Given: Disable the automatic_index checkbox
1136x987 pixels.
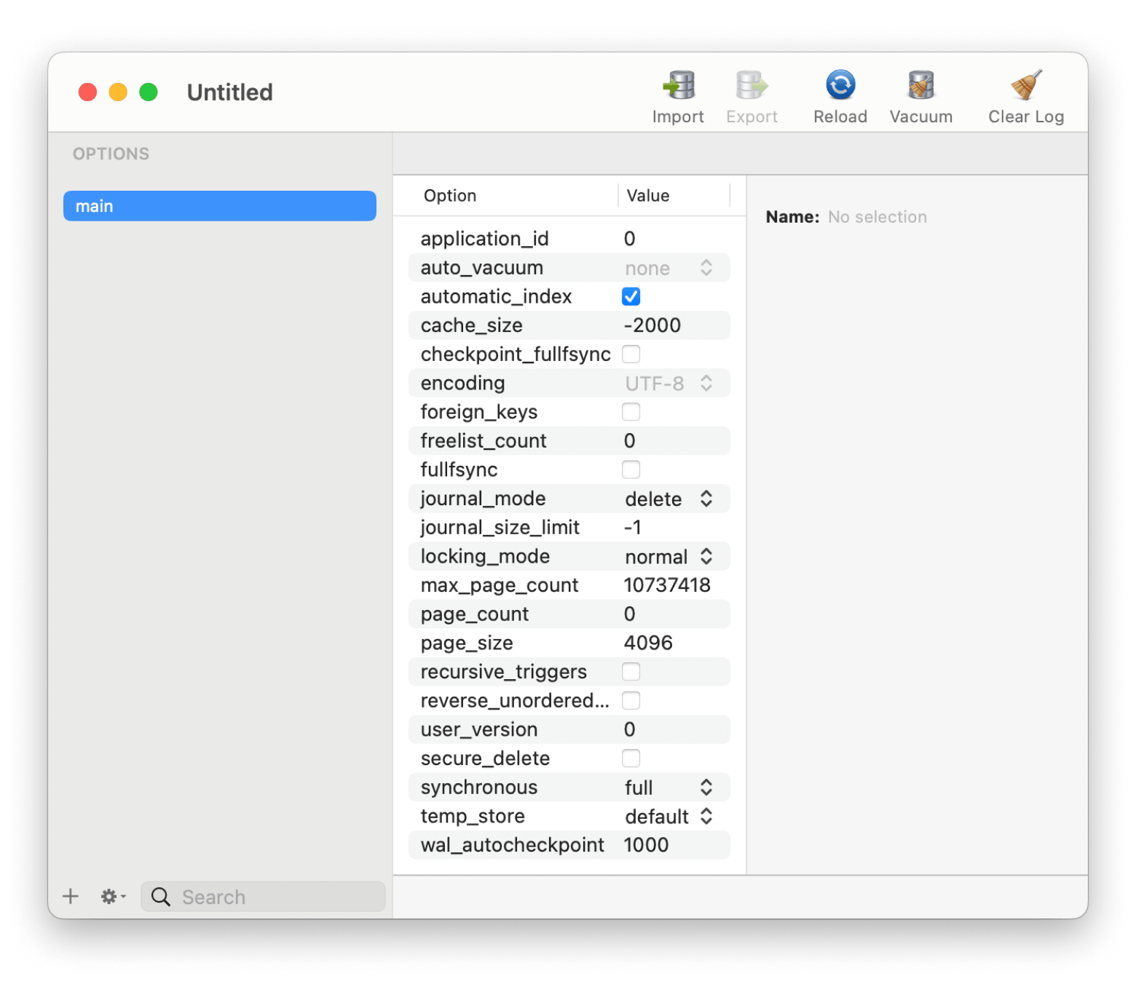Looking at the screenshot, I should tap(631, 297).
